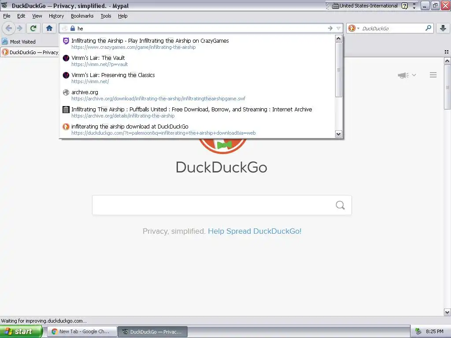Viewport: 451px width, 338px height.
Task: Click suggestion list scroll down arrow
Action: click(x=339, y=134)
